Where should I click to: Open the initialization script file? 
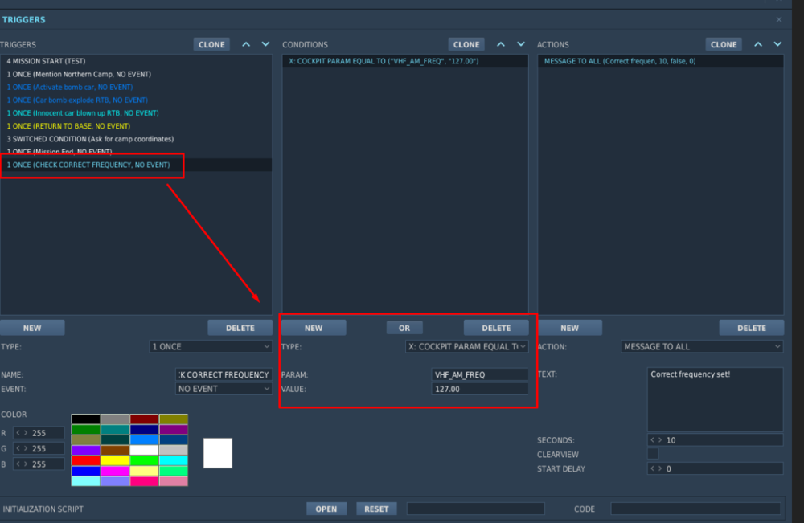[x=326, y=509]
